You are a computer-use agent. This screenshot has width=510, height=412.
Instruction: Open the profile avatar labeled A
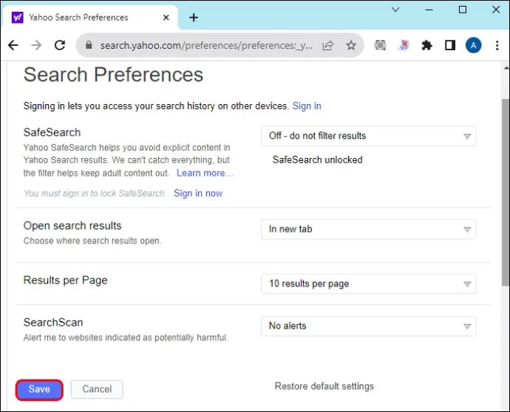click(473, 45)
